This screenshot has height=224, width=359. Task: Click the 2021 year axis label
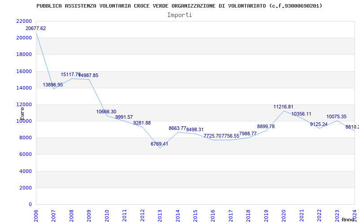coord(302,215)
